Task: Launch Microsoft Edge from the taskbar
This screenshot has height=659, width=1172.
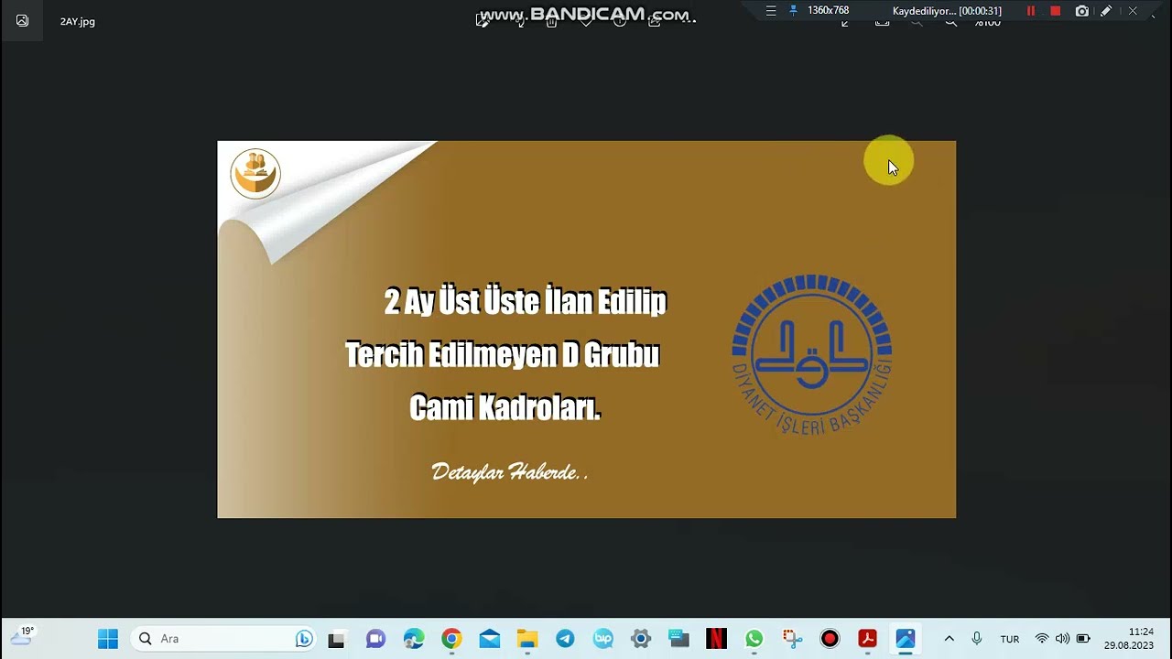Action: point(414,639)
